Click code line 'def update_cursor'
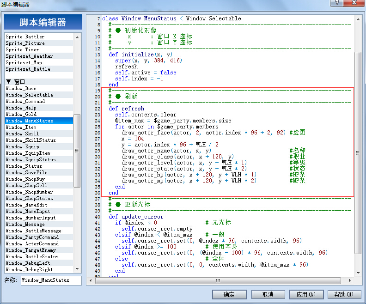This screenshot has height=304, width=366. coord(136,217)
